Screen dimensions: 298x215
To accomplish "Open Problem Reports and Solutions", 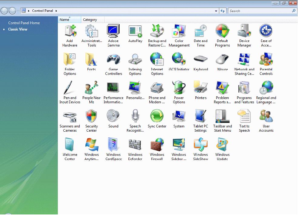I will pos(222,92).
